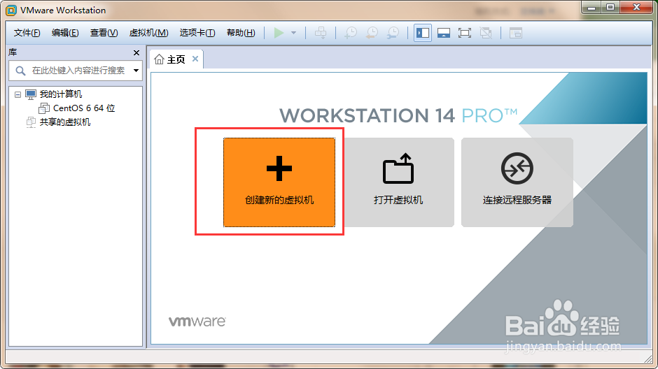Screen dimensions: 658x369
Task: Open the snapshot manager icon
Action: 393,33
